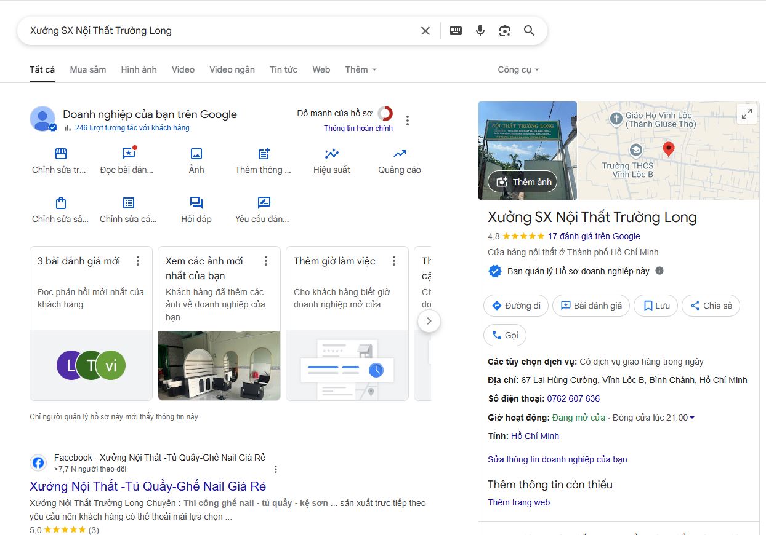The image size is (766, 535).
Task: Open Facebook result three-dot menu
Action: [276, 469]
